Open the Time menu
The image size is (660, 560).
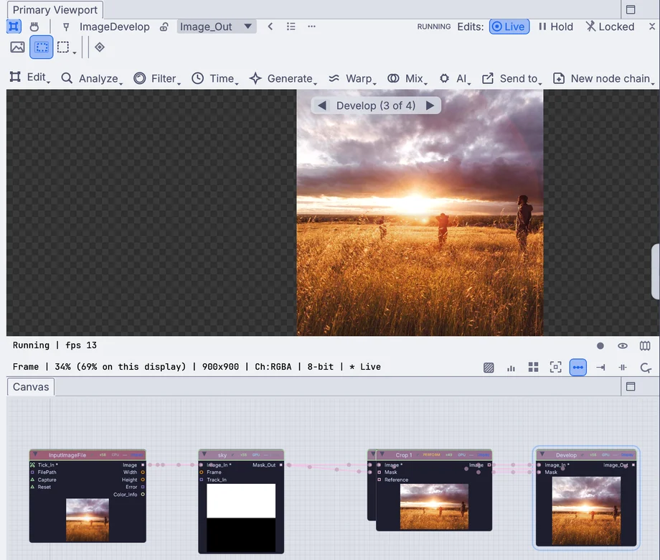(x=214, y=78)
